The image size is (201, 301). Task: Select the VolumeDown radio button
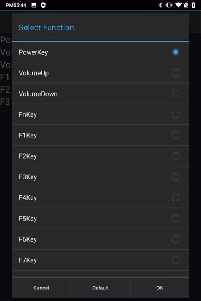175,94
